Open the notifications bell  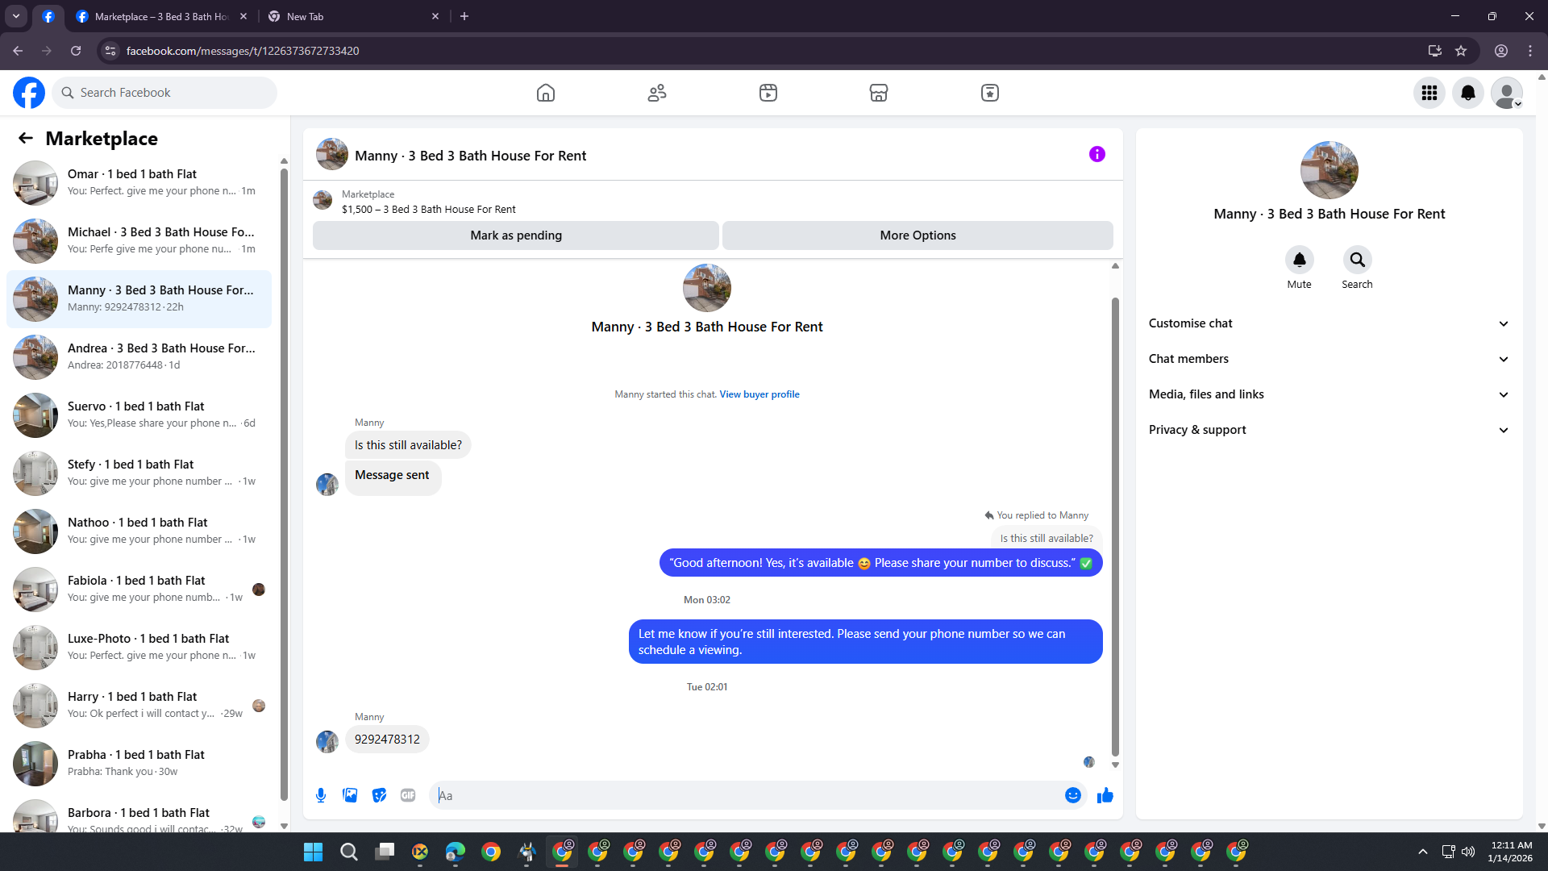point(1467,93)
